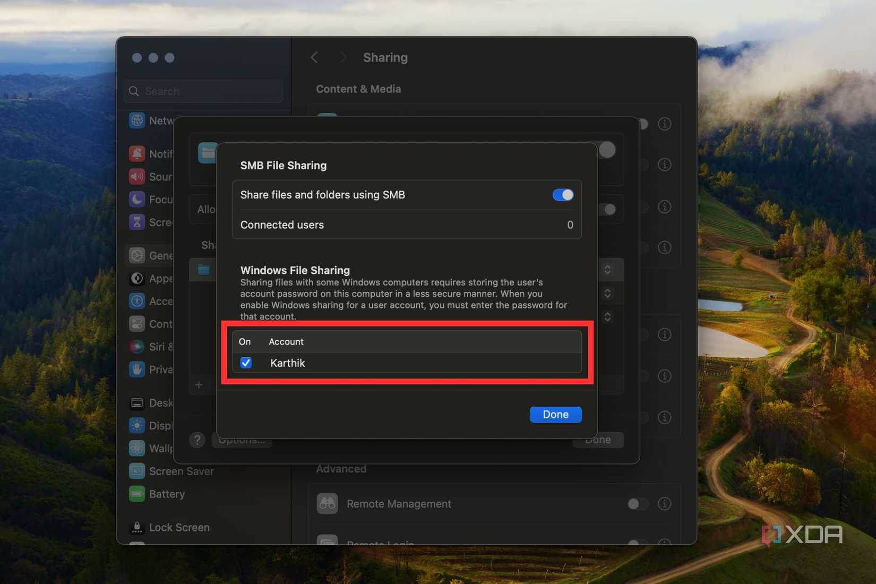This screenshot has width=876, height=584.
Task: Open Remote Management info details
Action: [x=664, y=503]
